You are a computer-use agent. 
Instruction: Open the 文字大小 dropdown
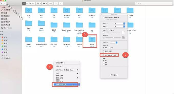pyautogui.click(x=114, y=42)
